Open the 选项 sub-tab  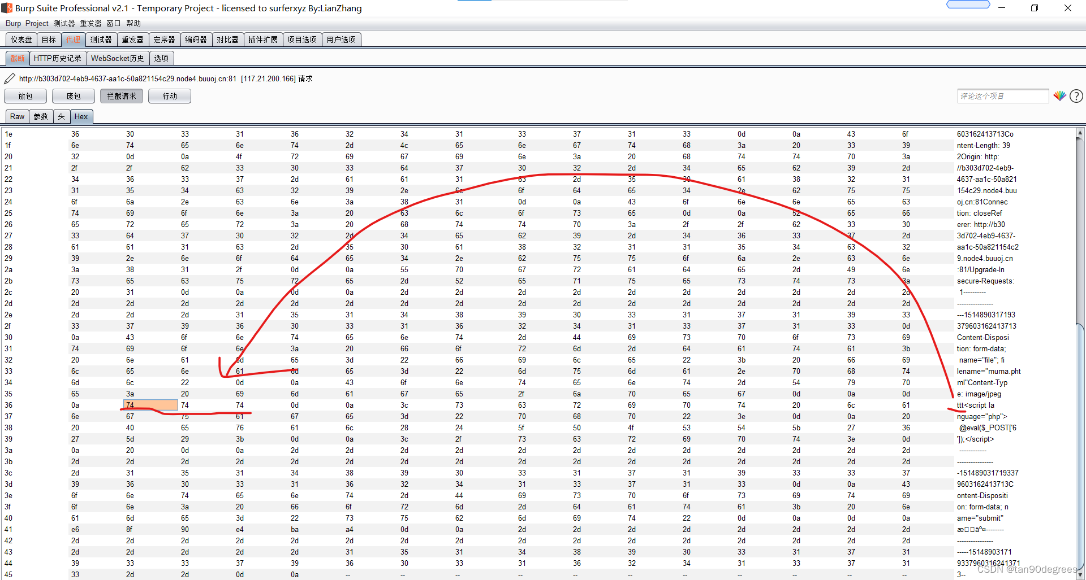(161, 58)
